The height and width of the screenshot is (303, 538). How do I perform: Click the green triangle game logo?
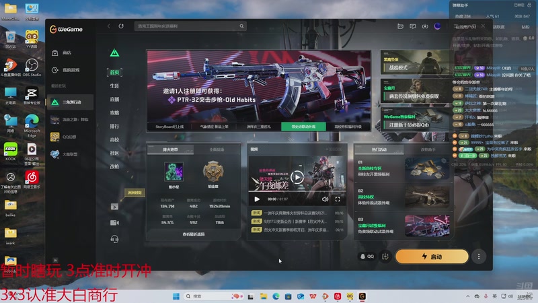tap(114, 53)
